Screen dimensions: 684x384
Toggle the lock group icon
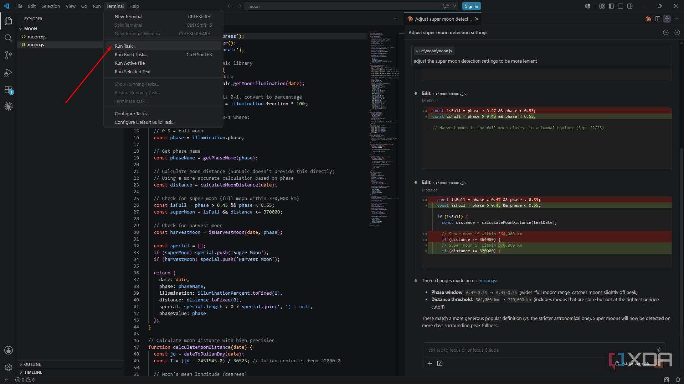coord(667,19)
